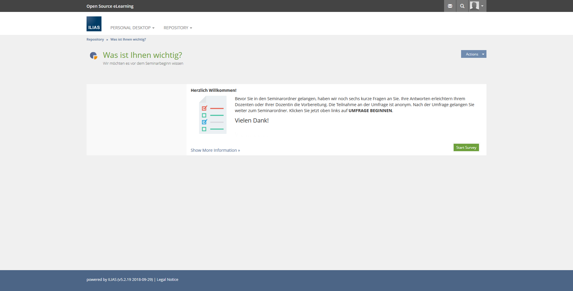Image resolution: width=573 pixels, height=291 pixels.
Task: Expand the user menu caret arrow
Action: [x=482, y=6]
